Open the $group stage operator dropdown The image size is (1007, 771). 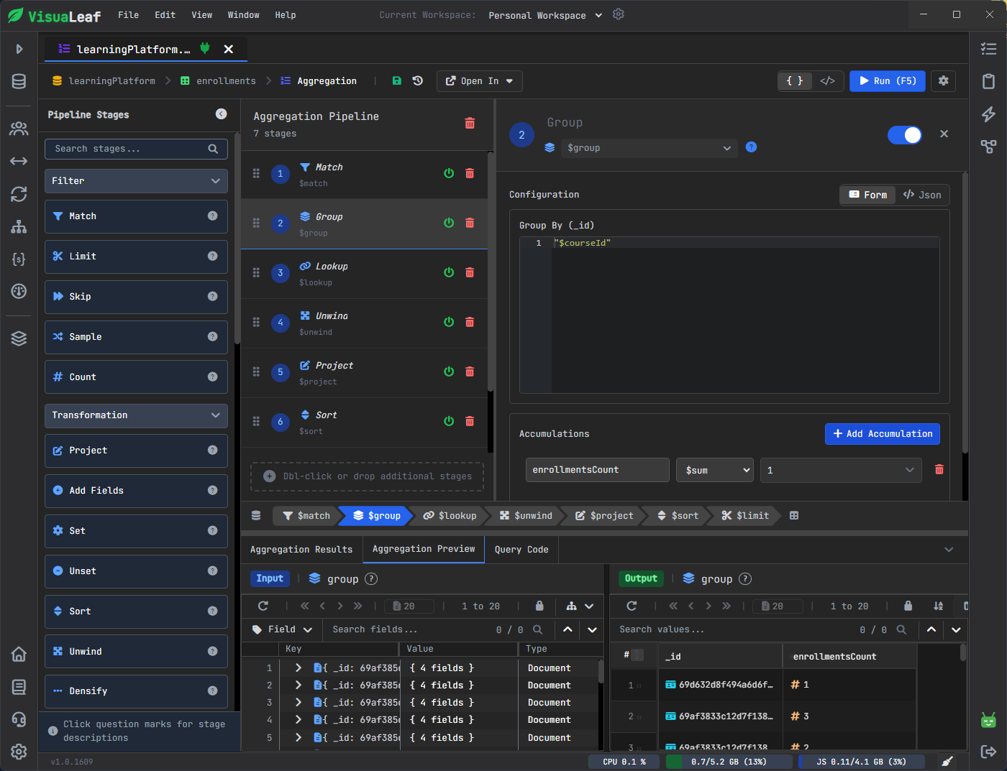click(x=649, y=148)
